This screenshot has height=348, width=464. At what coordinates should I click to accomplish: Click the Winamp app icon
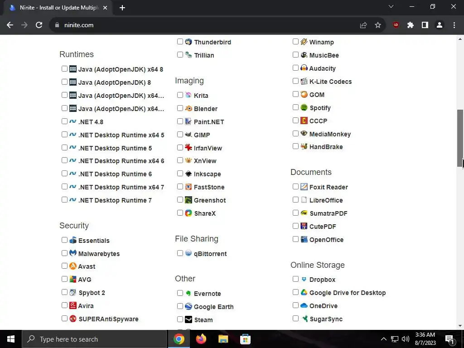[x=304, y=42]
